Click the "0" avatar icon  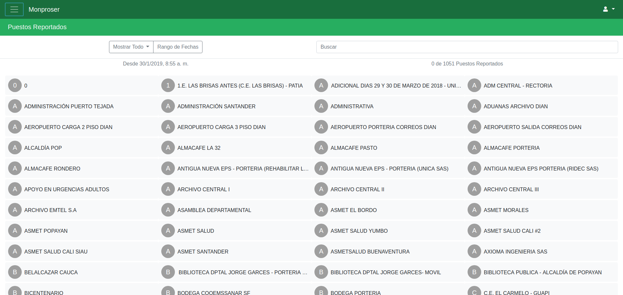[x=15, y=86]
